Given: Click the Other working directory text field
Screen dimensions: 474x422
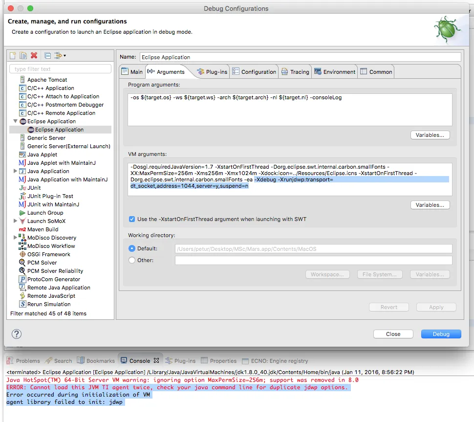Looking at the screenshot, I should (x=314, y=260).
